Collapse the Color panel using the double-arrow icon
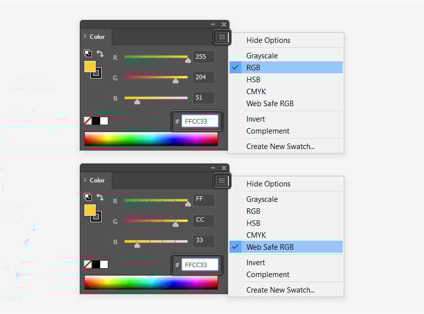 coord(212,23)
